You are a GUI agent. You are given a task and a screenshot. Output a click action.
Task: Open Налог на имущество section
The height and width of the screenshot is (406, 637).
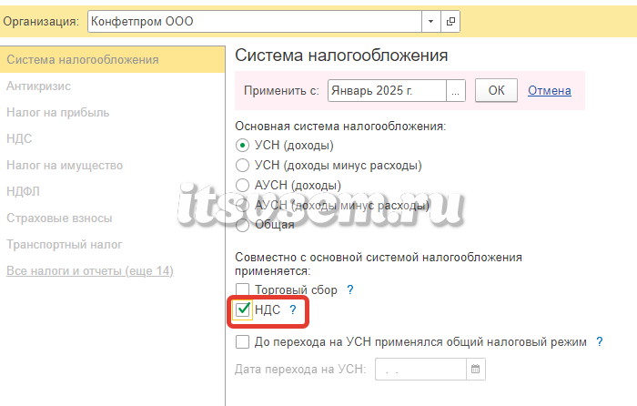pyautogui.click(x=65, y=166)
